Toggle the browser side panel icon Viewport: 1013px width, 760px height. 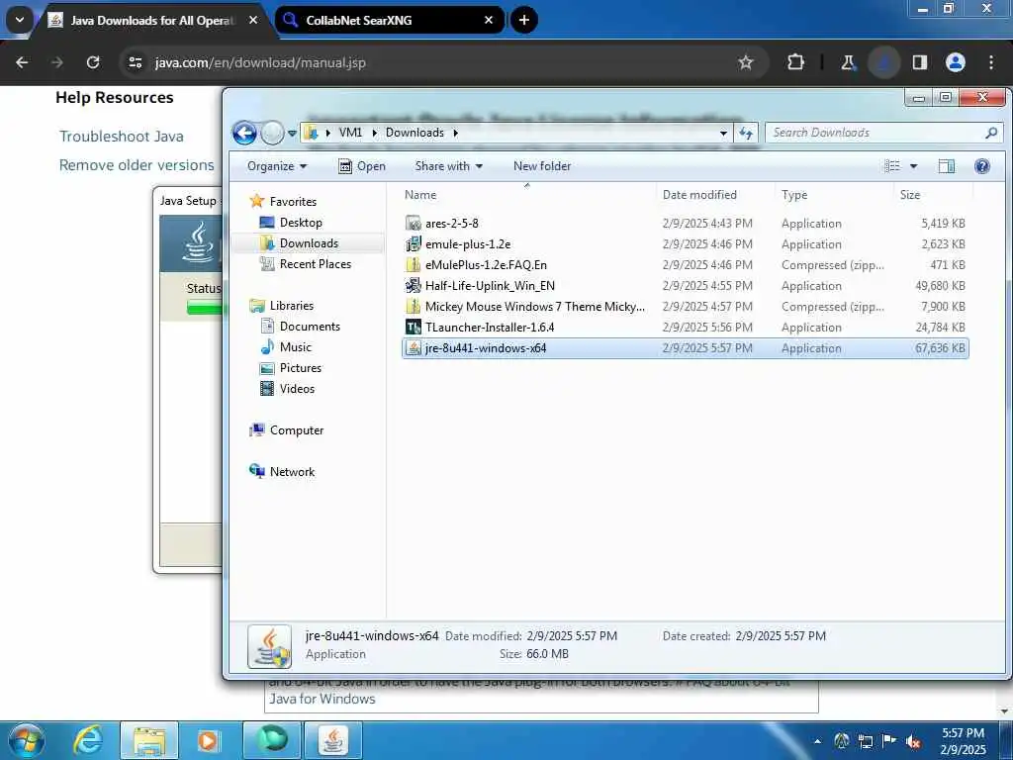click(920, 62)
